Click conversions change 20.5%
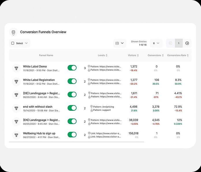201x172 pixels. pos(156,84)
